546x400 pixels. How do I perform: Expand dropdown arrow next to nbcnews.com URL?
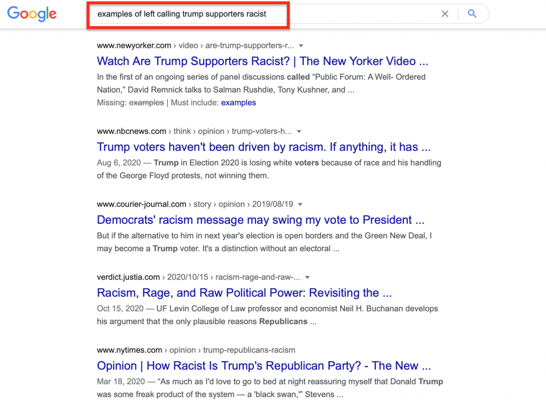click(299, 132)
